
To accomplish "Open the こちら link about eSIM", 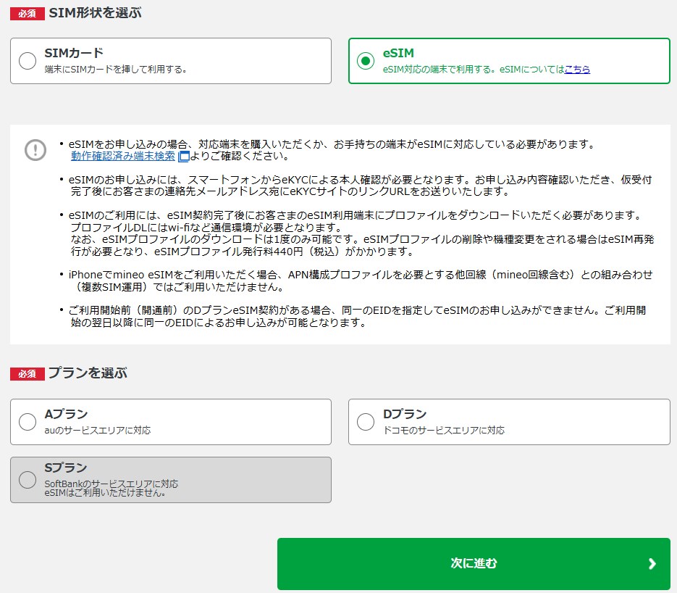I will click(x=579, y=68).
